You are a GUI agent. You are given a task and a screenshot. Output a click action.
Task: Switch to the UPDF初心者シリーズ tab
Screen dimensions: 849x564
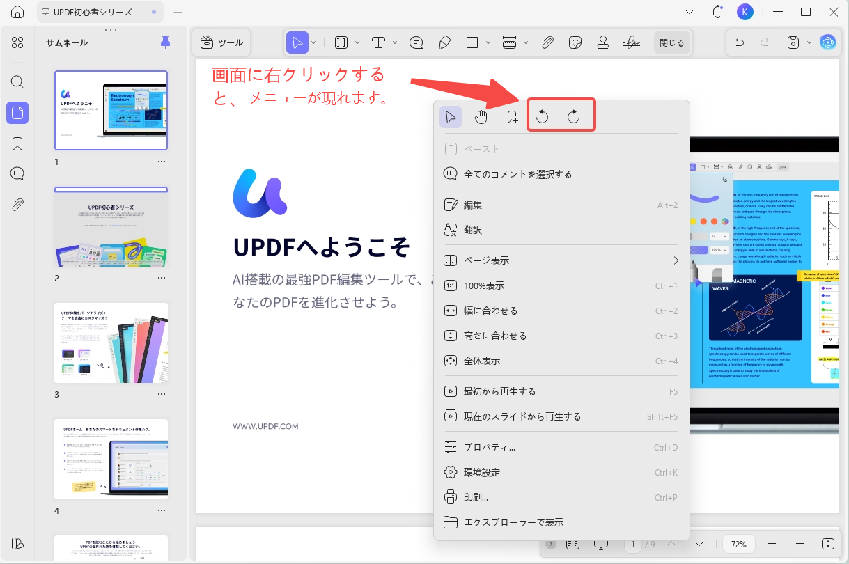(99, 12)
